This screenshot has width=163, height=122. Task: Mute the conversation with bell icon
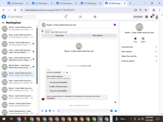(x=135, y=38)
